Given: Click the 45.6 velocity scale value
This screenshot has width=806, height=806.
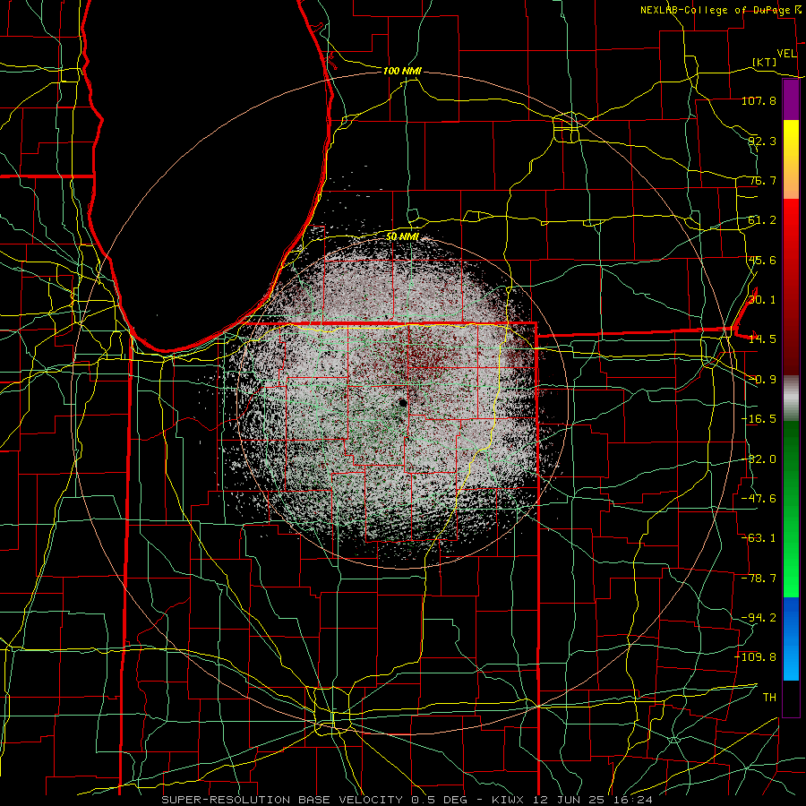Looking at the screenshot, I should pos(762,260).
